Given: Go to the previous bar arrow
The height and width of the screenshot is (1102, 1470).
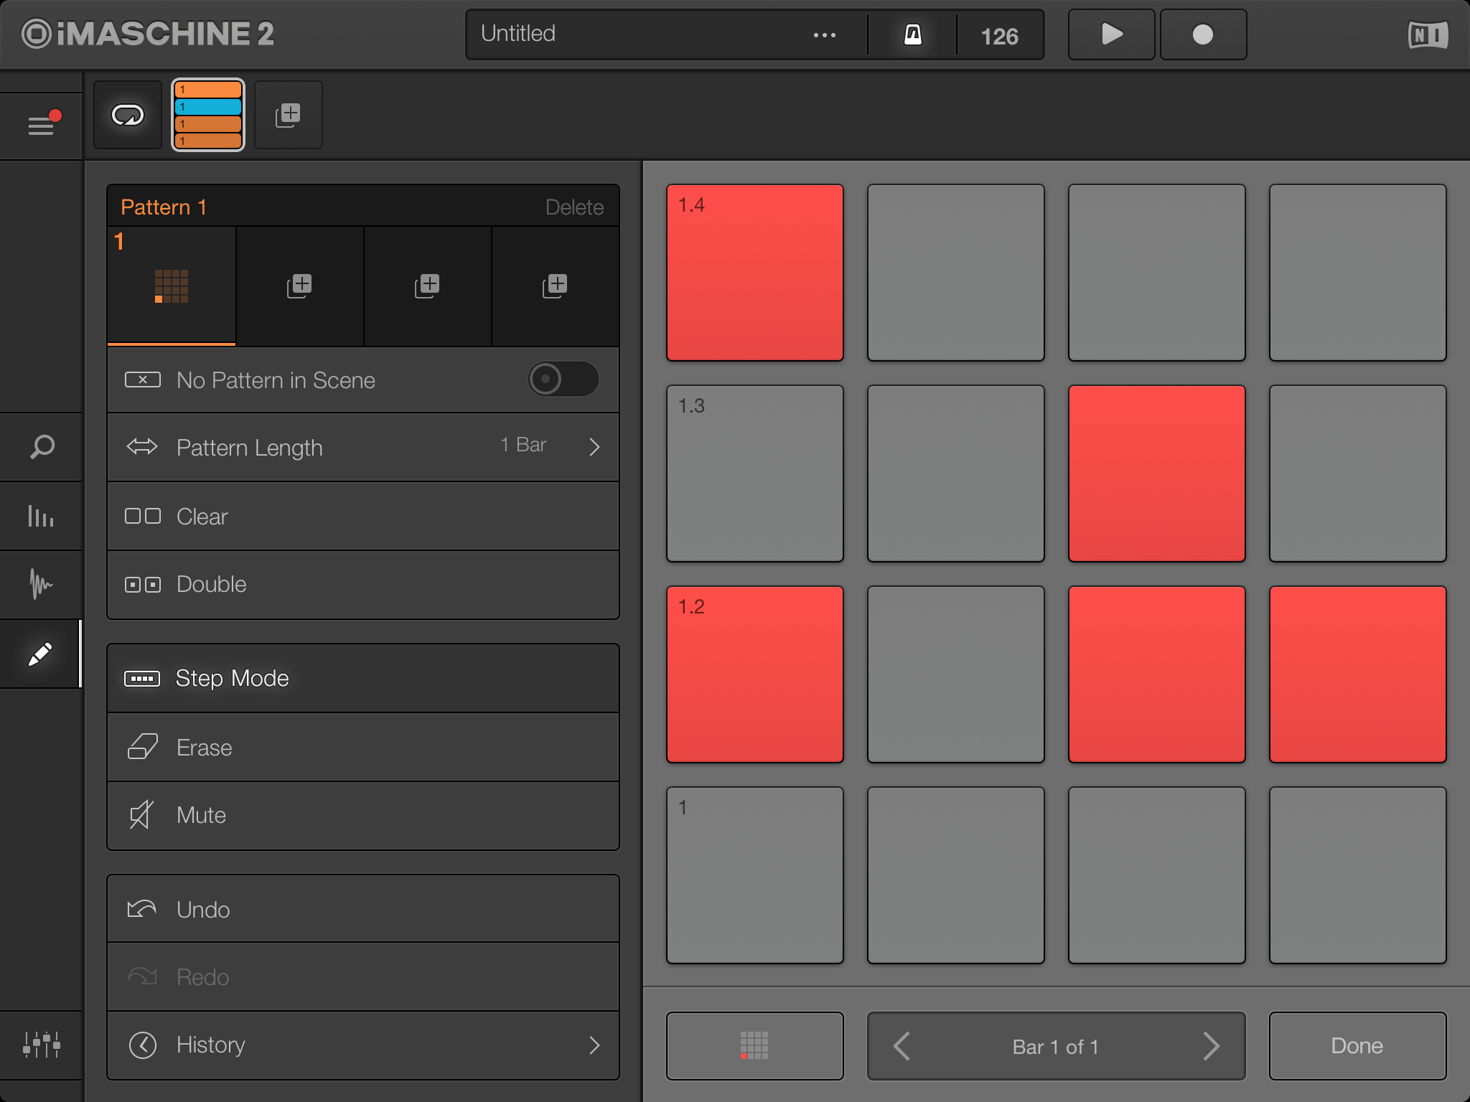Looking at the screenshot, I should click(x=902, y=1045).
